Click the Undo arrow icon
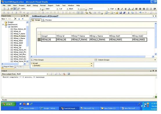Screen dimensions: 161x114 pos(140,13)
